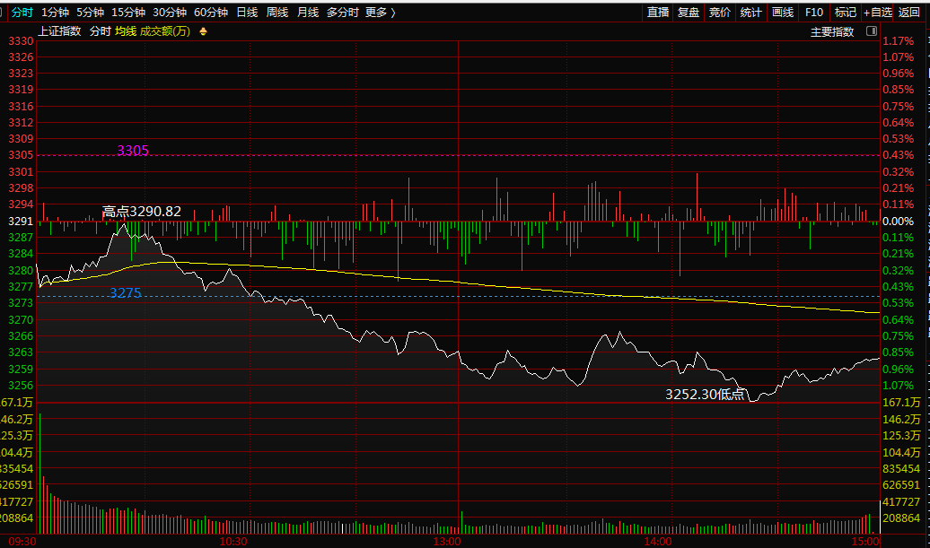Toggle the side panel icon next to 主要指数

click(871, 31)
